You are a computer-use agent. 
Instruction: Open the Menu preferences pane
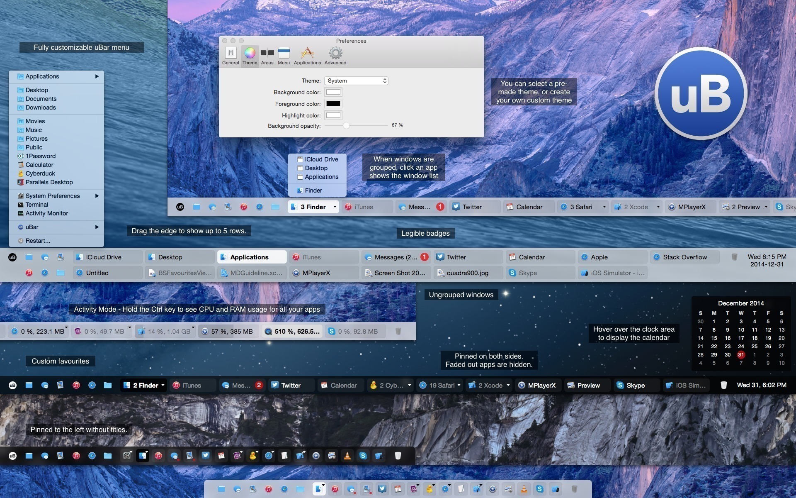pyautogui.click(x=284, y=55)
